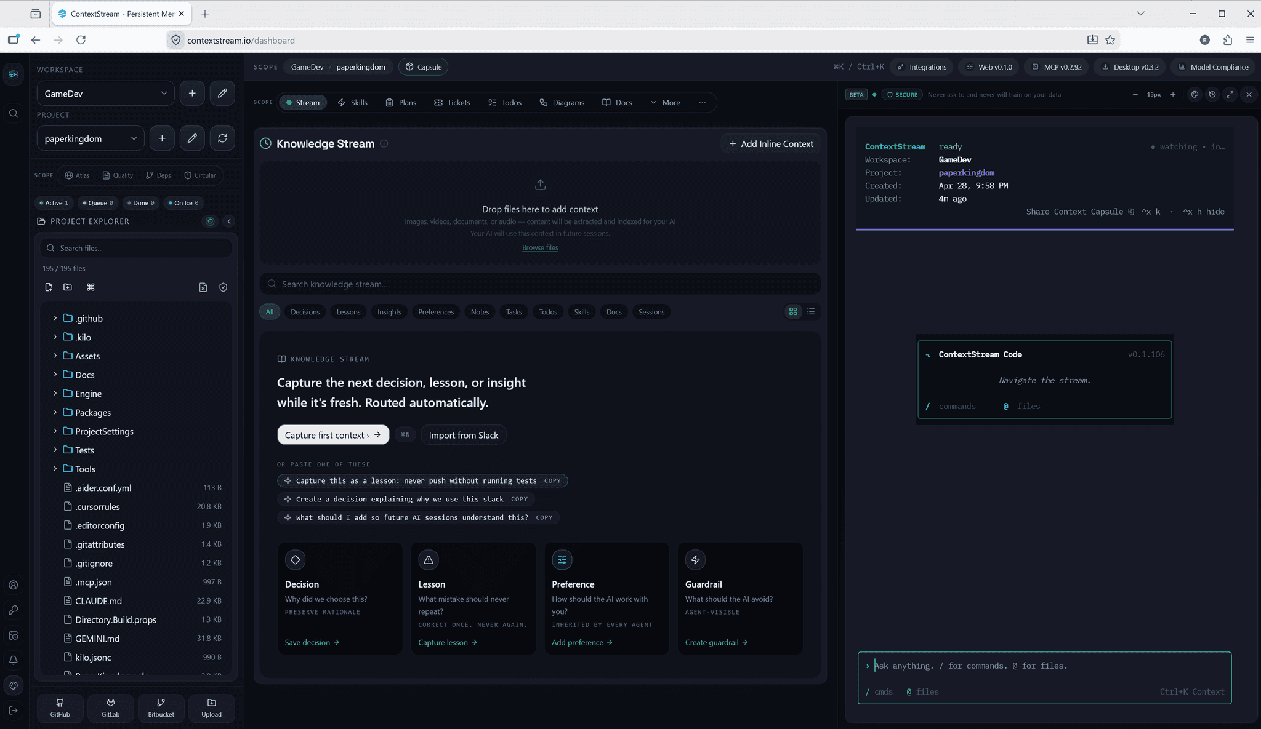
Task: Increase chat font size with plus
Action: click(x=1173, y=94)
